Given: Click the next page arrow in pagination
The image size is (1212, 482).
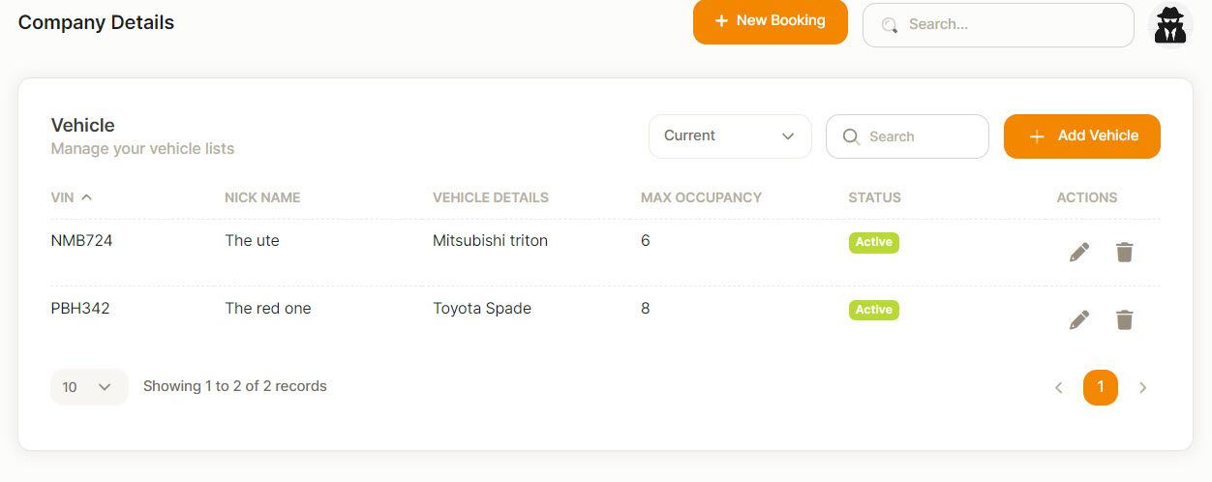Looking at the screenshot, I should pos(1142,387).
